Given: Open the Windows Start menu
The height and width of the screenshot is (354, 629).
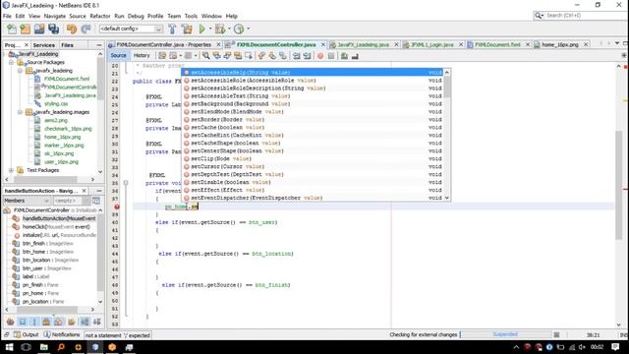Looking at the screenshot, I should 9,347.
